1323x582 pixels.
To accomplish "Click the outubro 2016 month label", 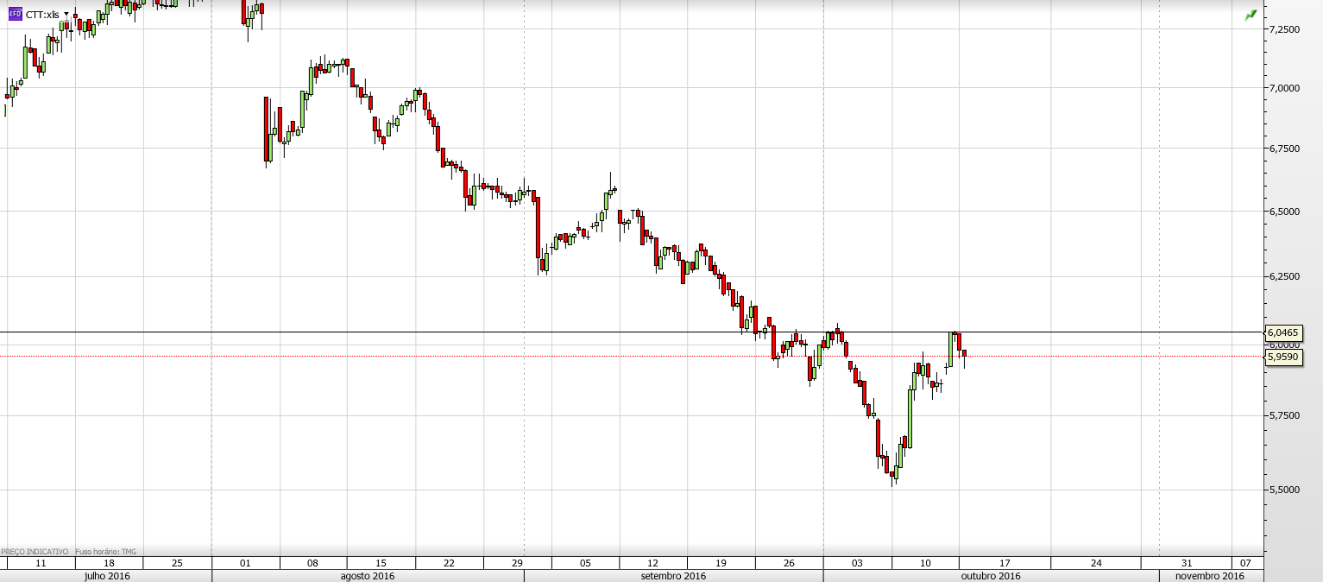I will coord(991,575).
